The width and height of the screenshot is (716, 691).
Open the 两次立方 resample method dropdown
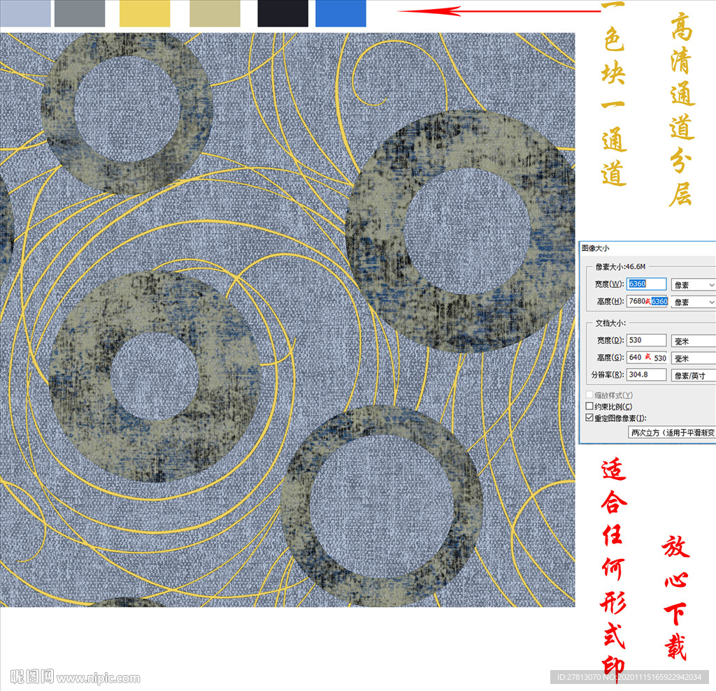tap(671, 432)
